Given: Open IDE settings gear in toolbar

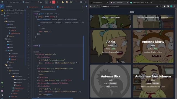Looking at the screenshot, I should pyautogui.click(x=71, y=2).
